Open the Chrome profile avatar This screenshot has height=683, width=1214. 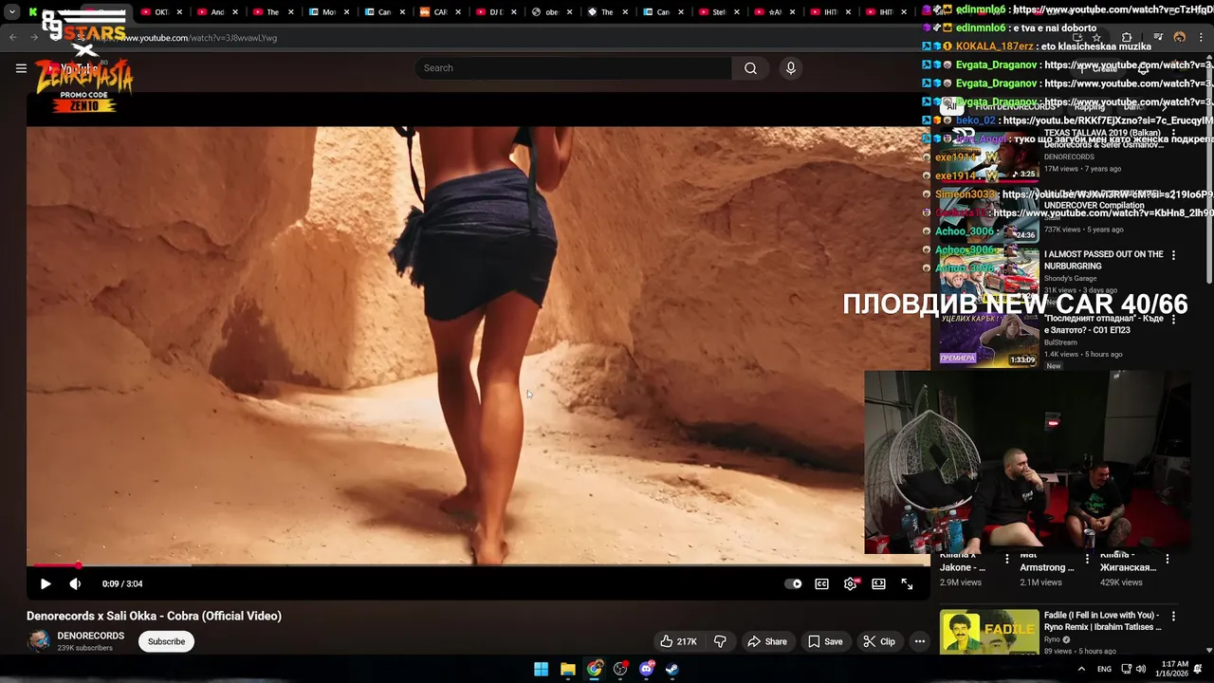pyautogui.click(x=1179, y=38)
